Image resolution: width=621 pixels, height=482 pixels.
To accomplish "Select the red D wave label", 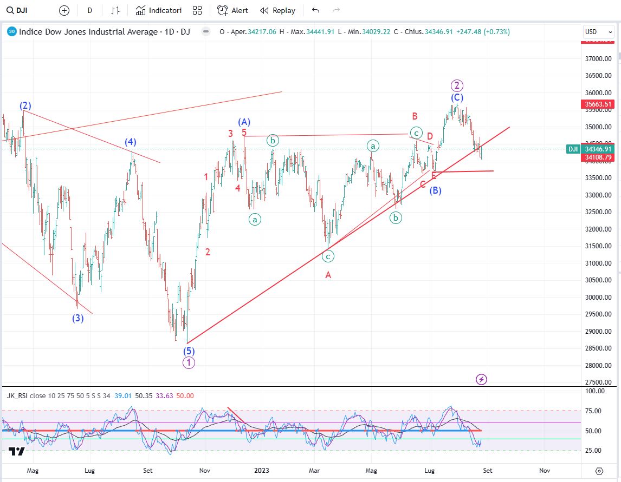I will click(x=430, y=136).
